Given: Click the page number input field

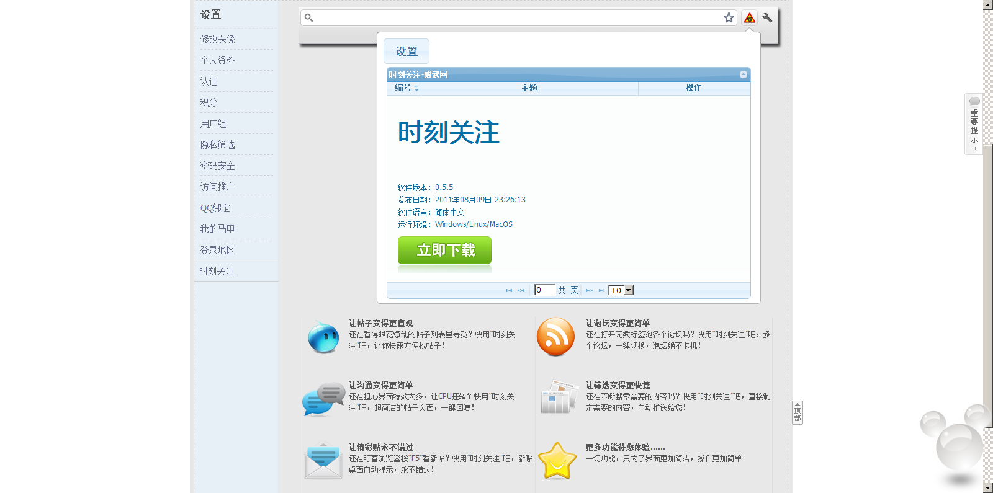Looking at the screenshot, I should tap(544, 290).
